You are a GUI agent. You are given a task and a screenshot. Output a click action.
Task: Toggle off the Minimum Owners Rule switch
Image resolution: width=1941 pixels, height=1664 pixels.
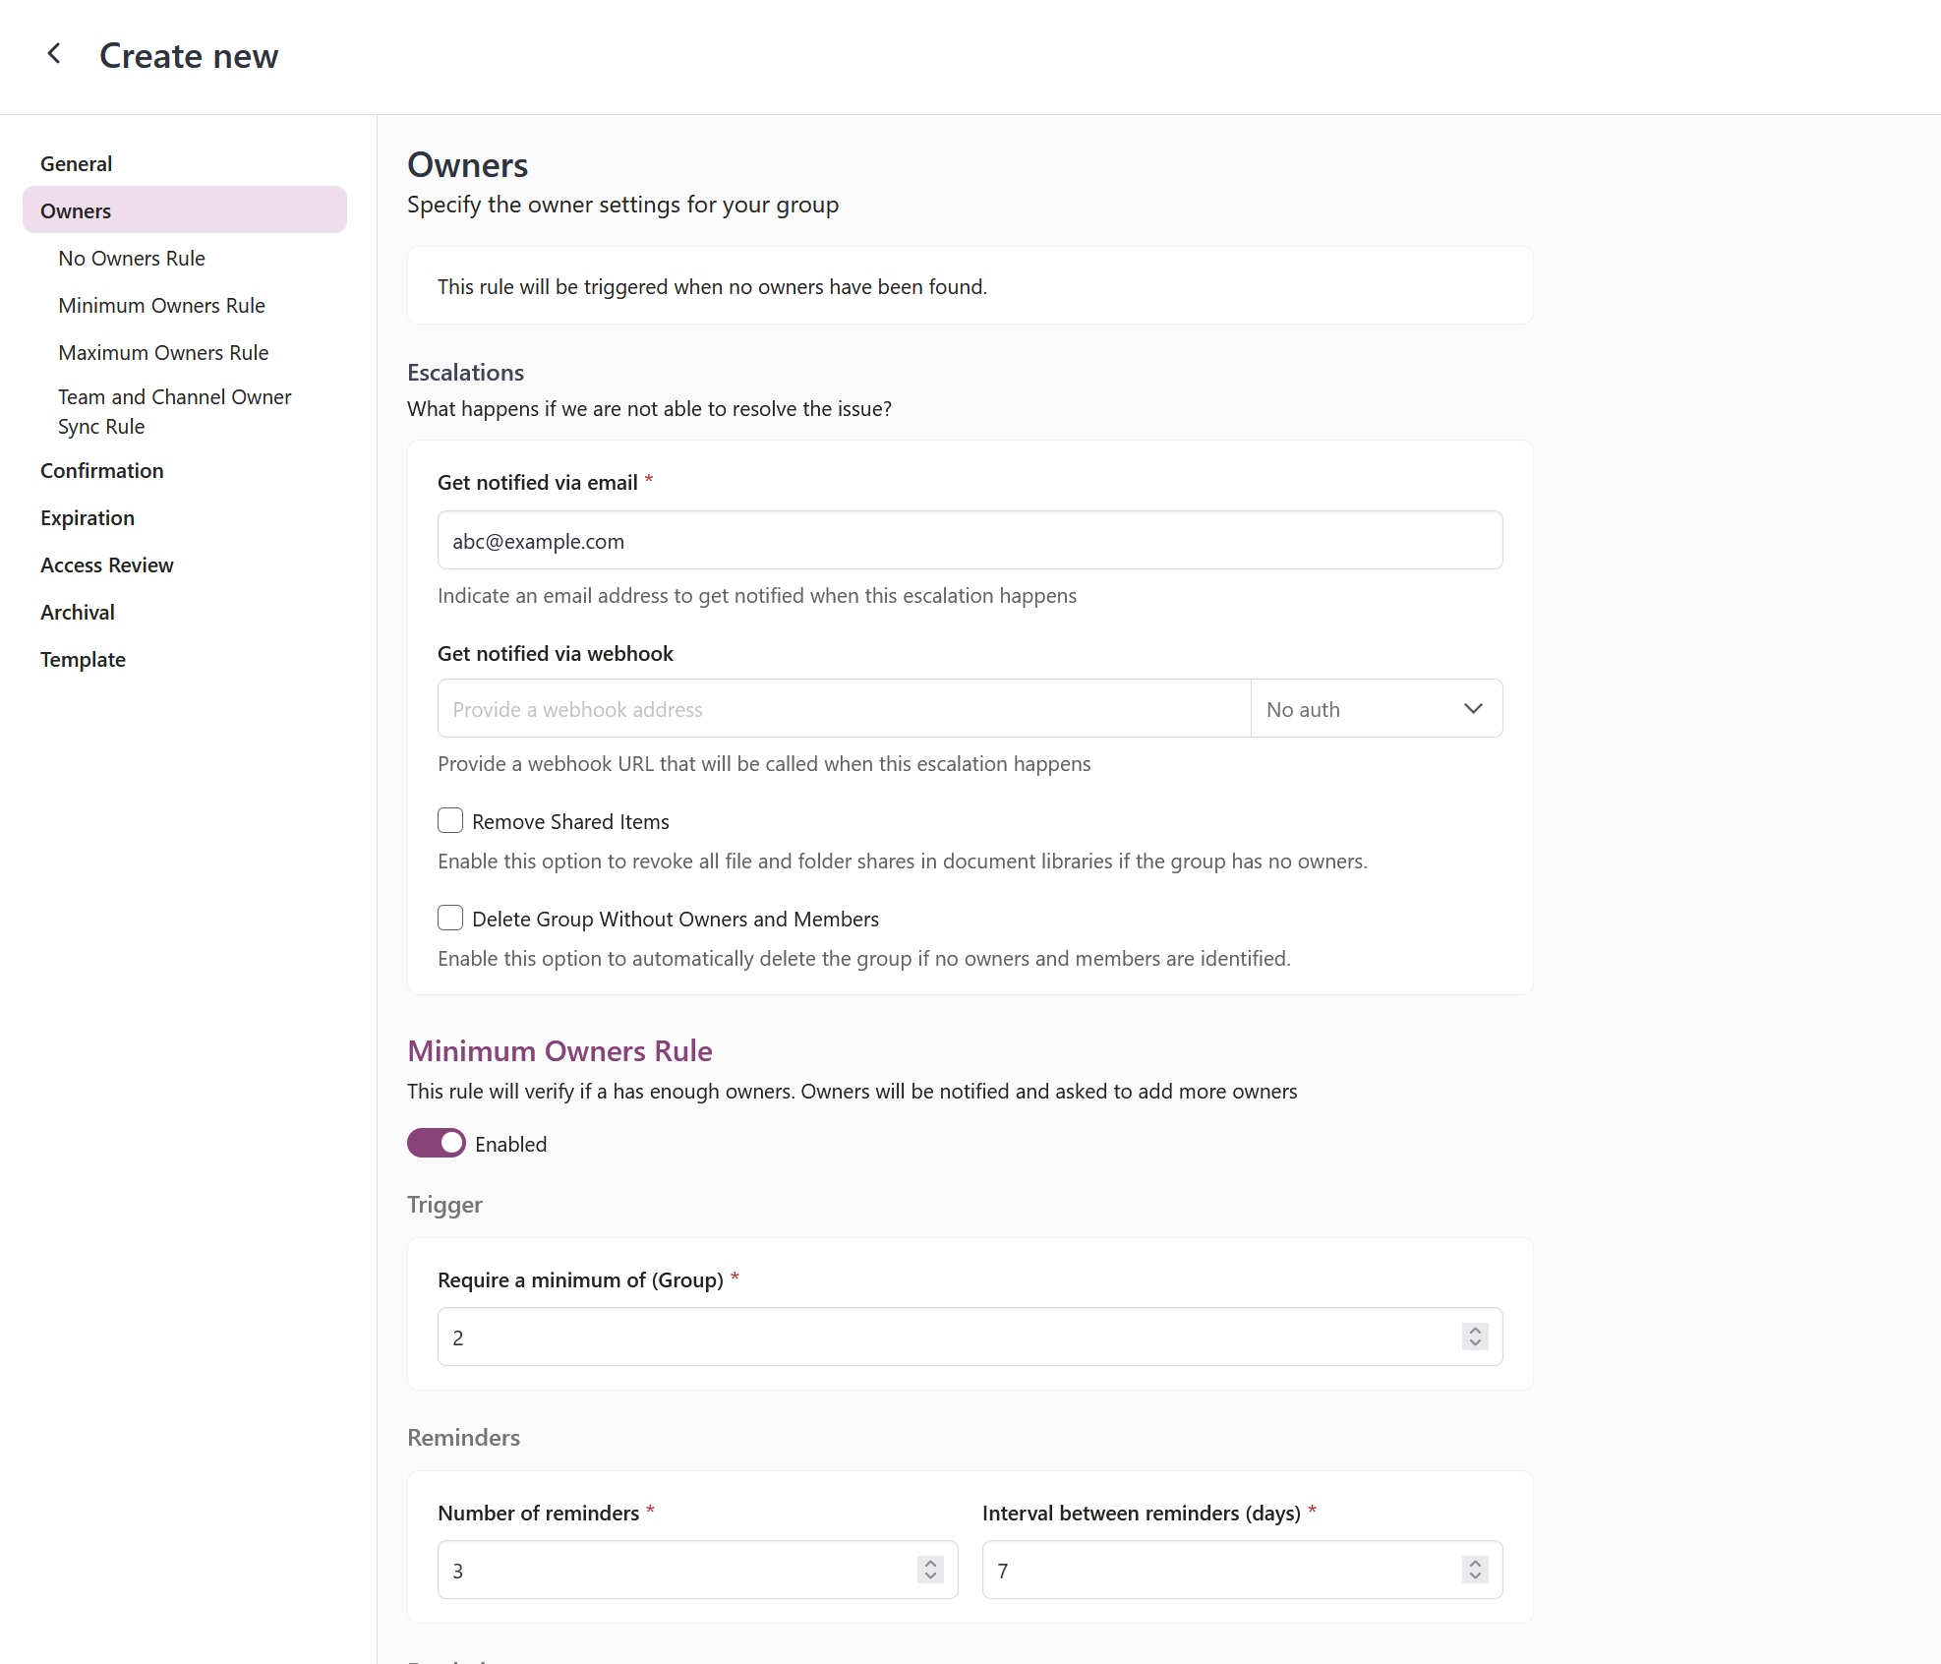437,1143
